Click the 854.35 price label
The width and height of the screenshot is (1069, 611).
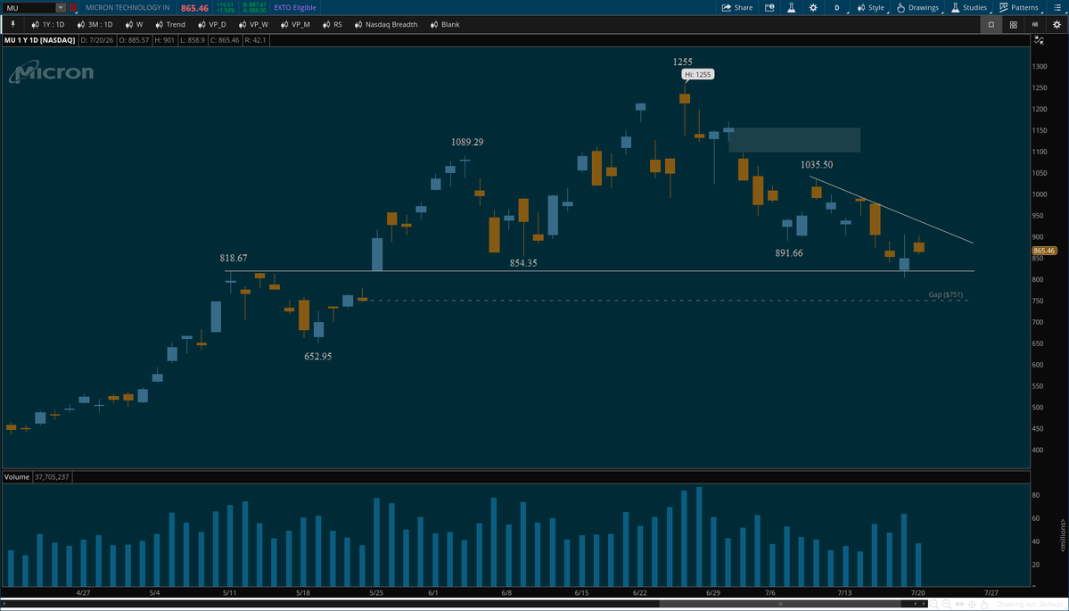click(x=523, y=262)
